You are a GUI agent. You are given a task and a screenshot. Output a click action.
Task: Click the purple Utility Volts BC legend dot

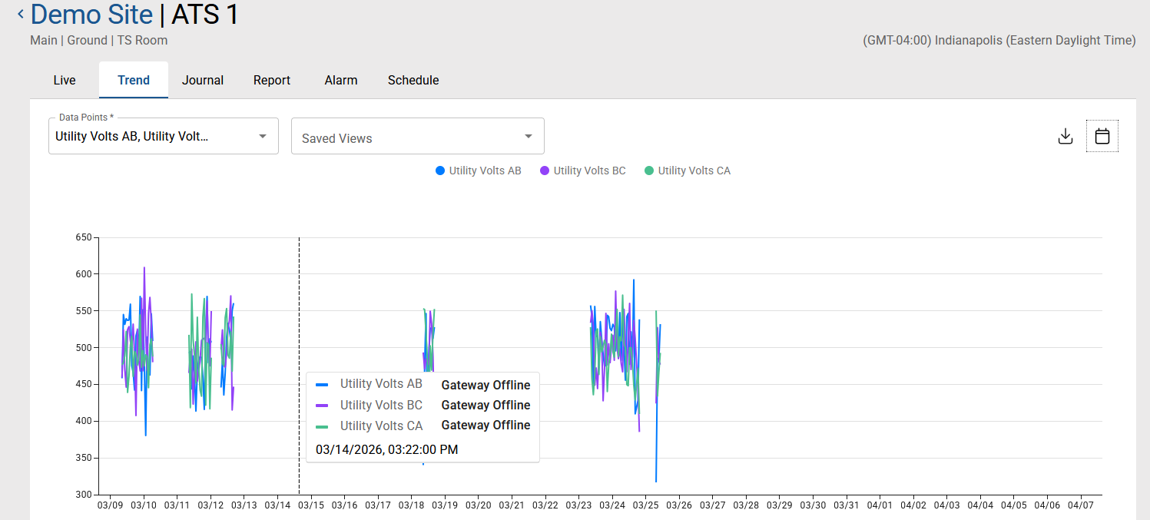(x=545, y=171)
